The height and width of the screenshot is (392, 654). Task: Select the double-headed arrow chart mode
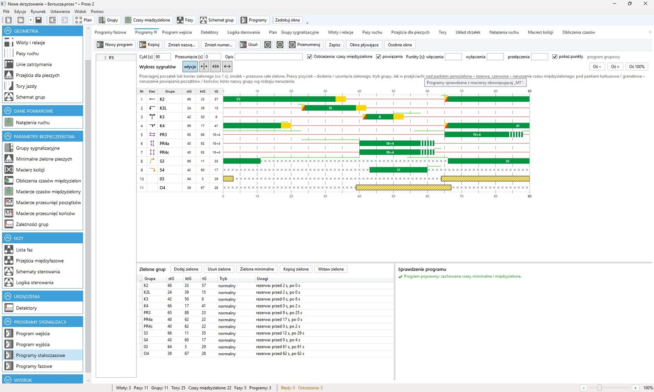coord(227,67)
